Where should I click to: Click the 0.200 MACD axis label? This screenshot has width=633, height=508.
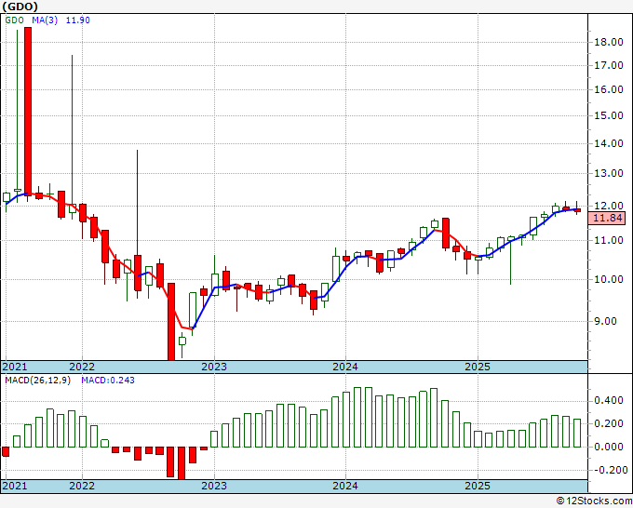click(609, 423)
